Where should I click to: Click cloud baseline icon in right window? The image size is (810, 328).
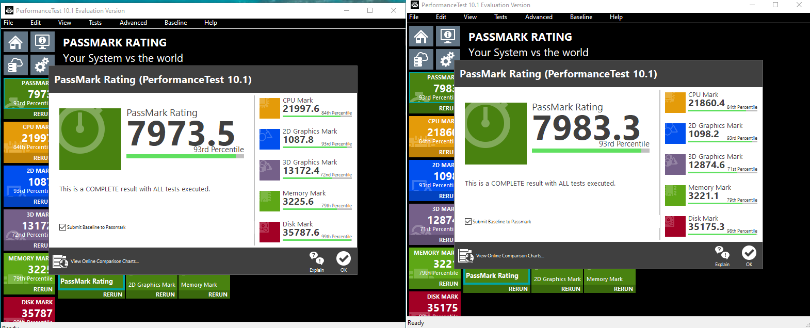(421, 59)
